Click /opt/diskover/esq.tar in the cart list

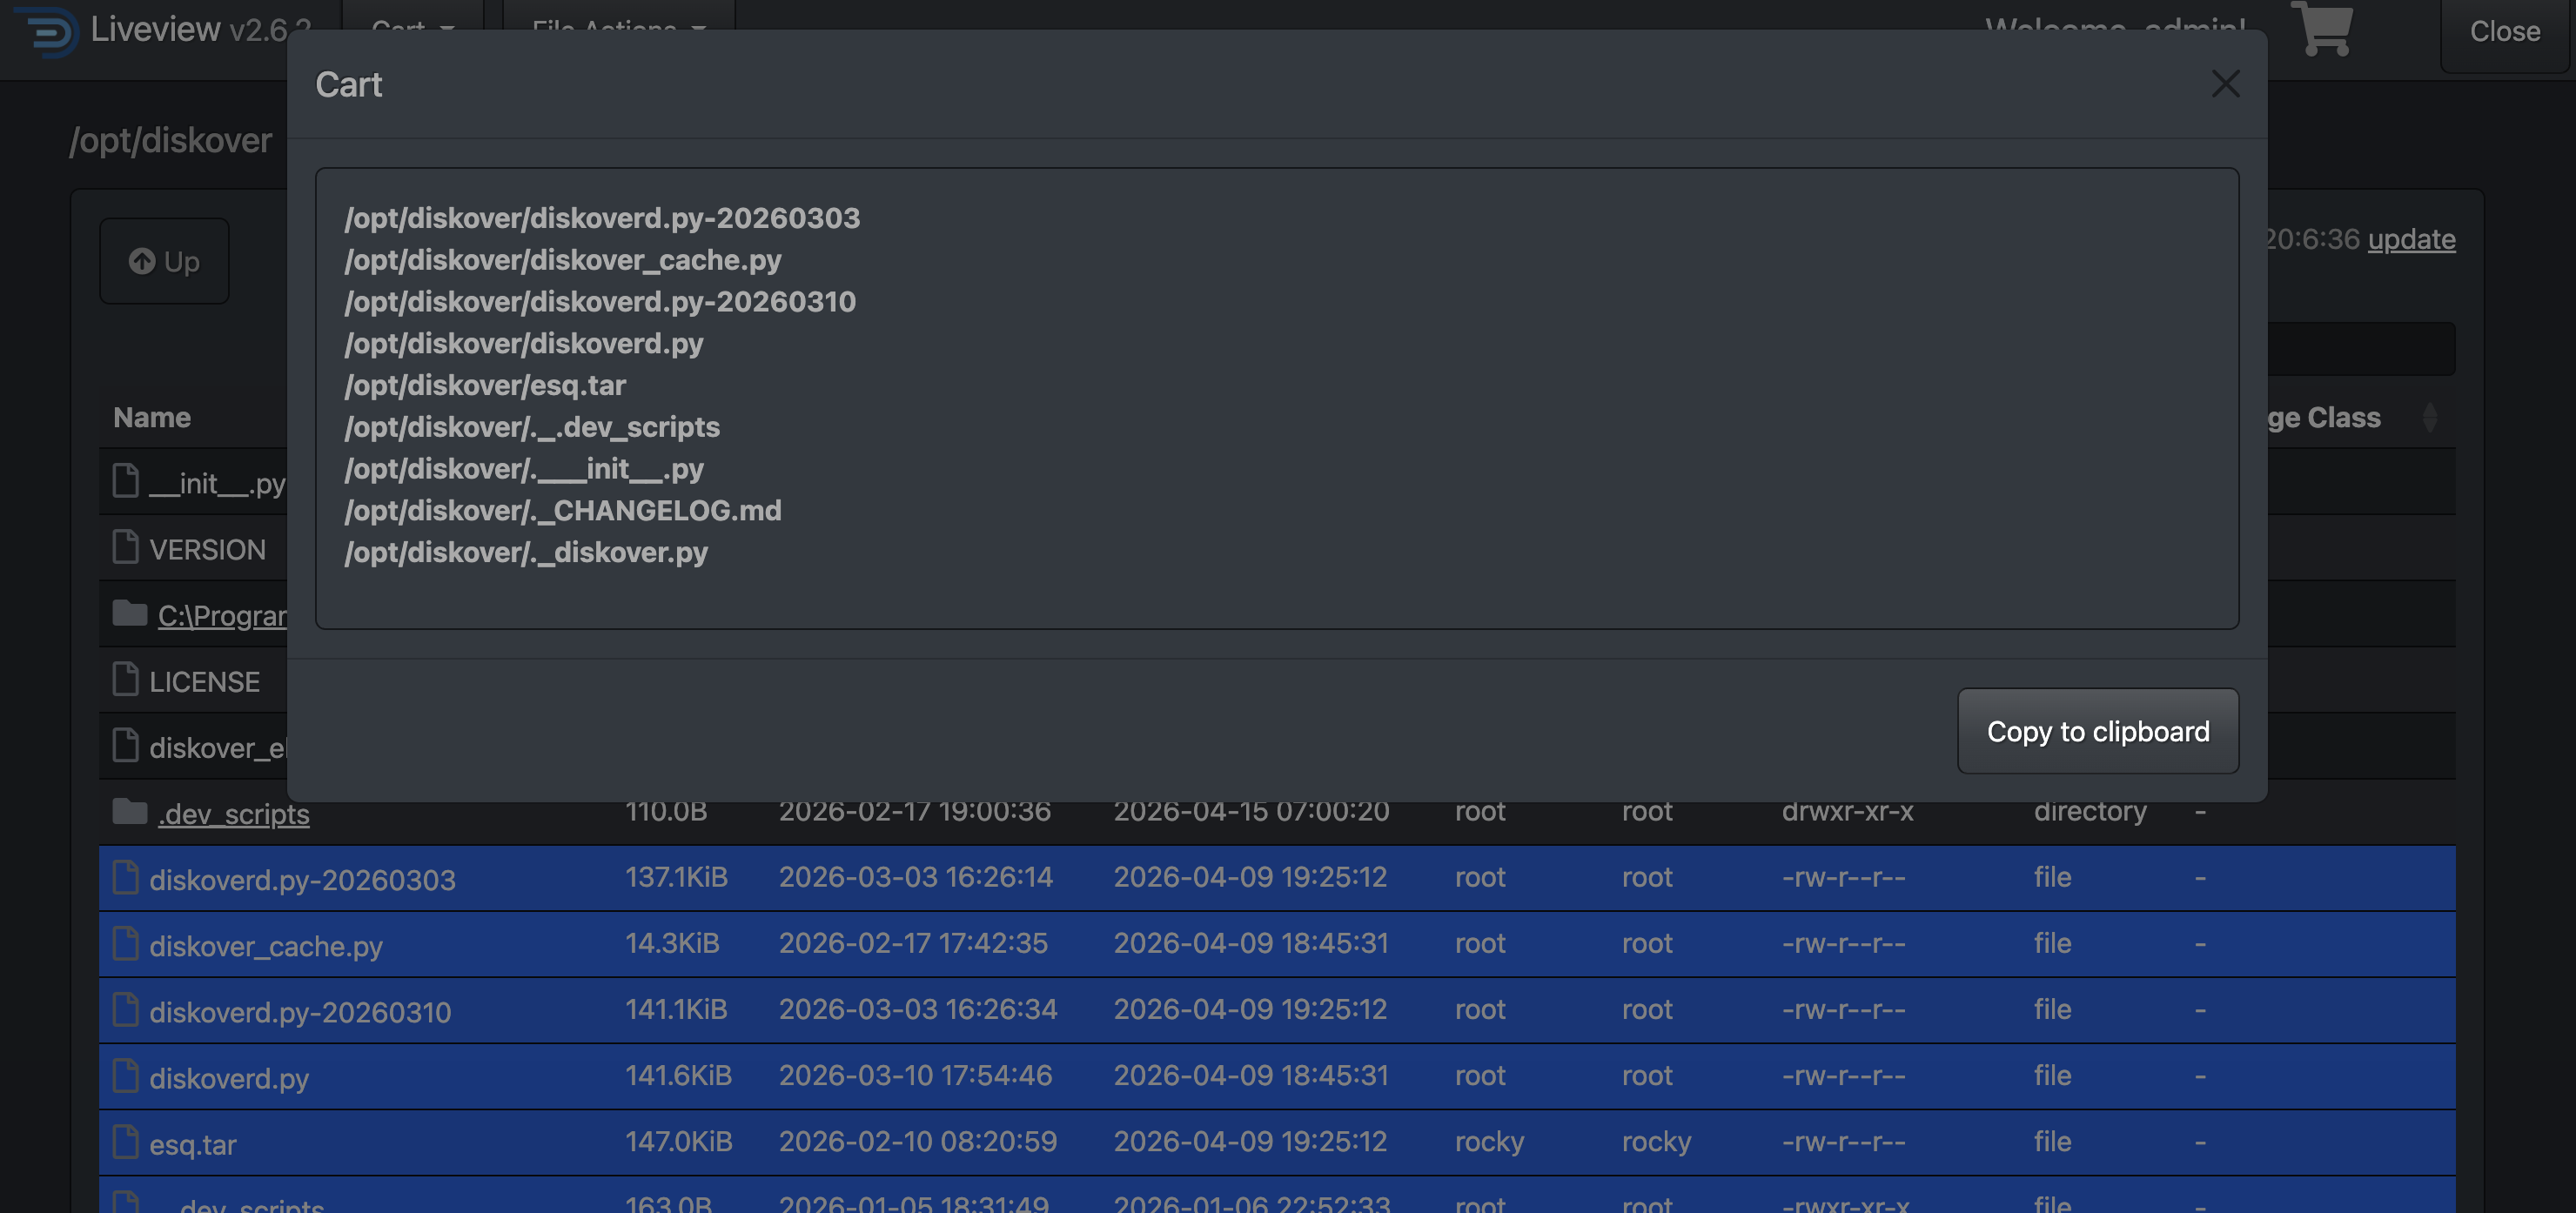click(x=485, y=386)
